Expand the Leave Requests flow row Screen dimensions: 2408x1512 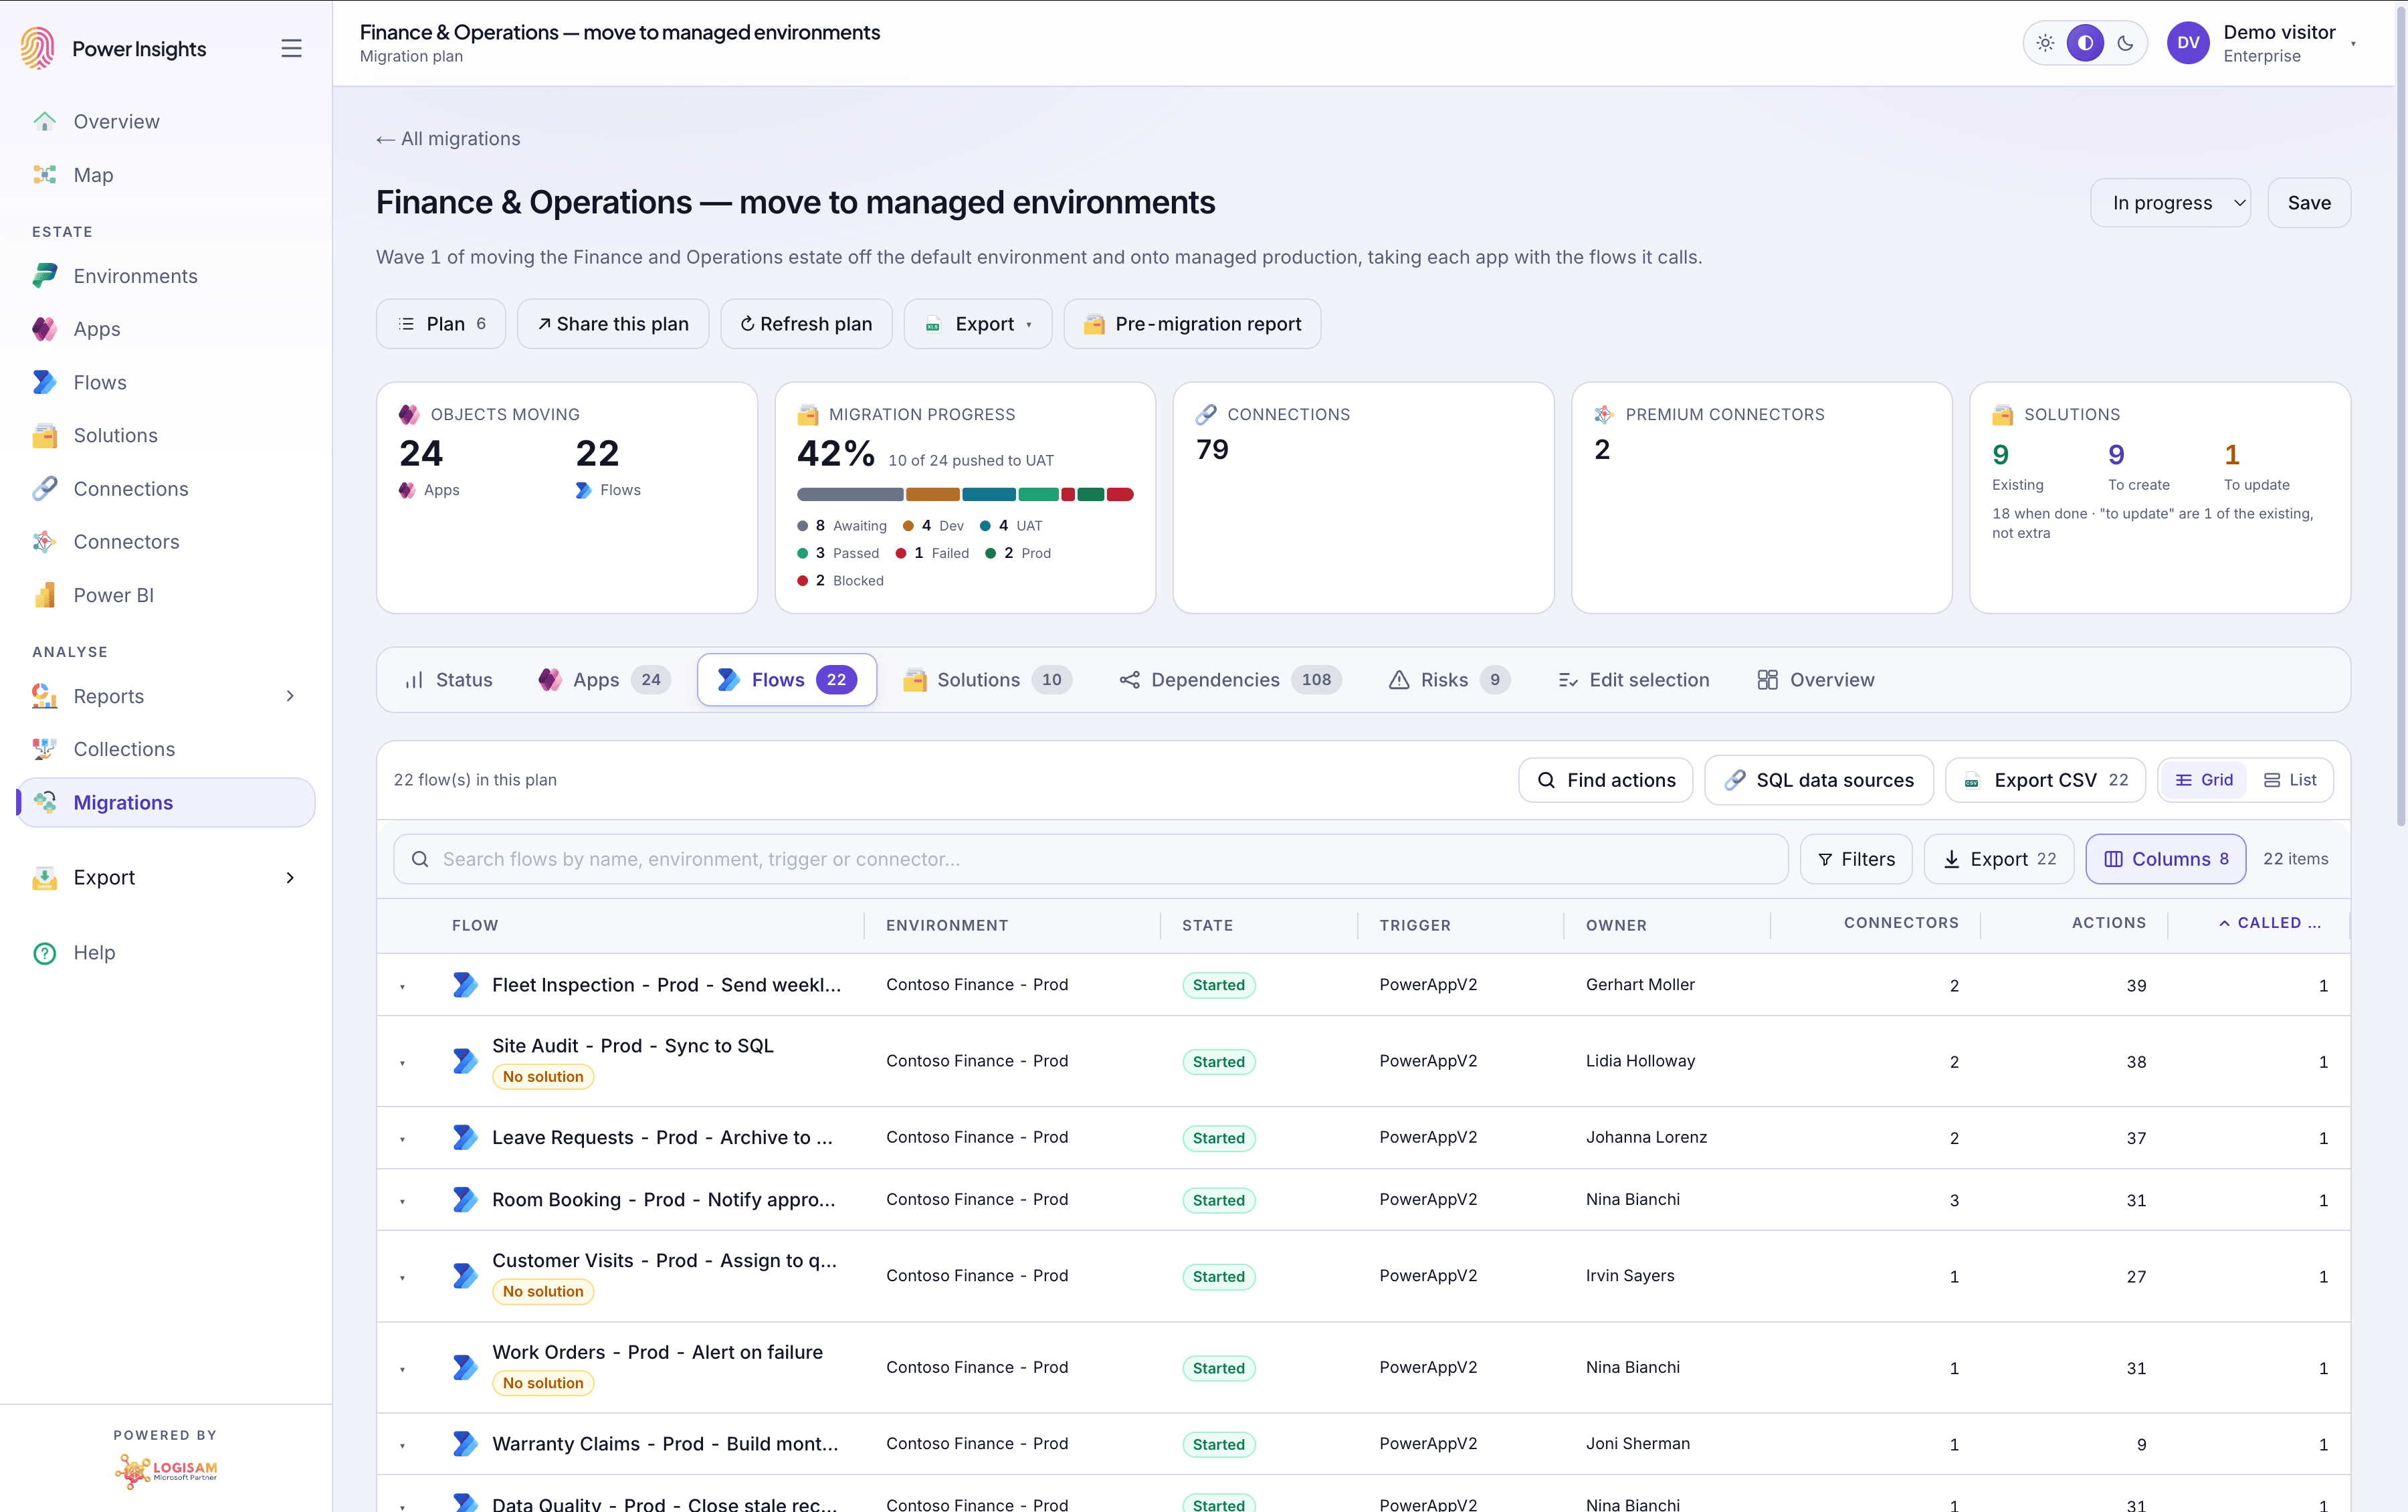(x=402, y=1139)
